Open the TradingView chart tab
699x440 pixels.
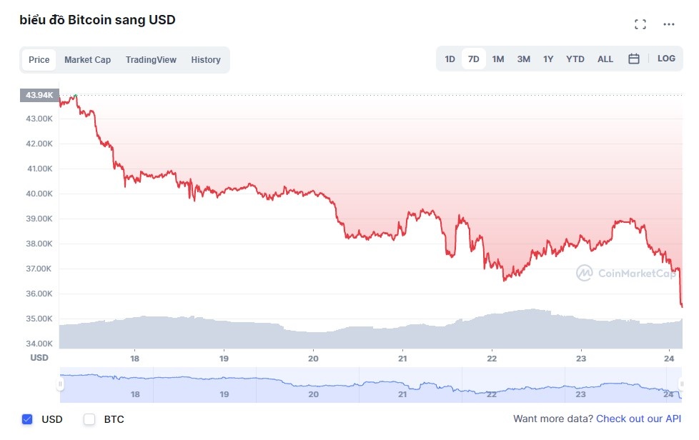click(151, 59)
